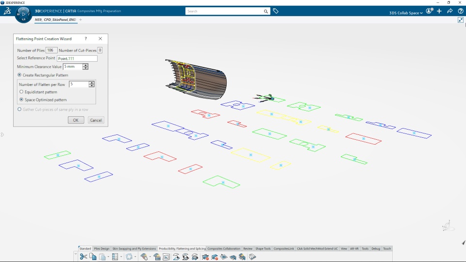Click the unfold-fold ply rotation icon
Screen dimensions: 466x262
coord(185,257)
